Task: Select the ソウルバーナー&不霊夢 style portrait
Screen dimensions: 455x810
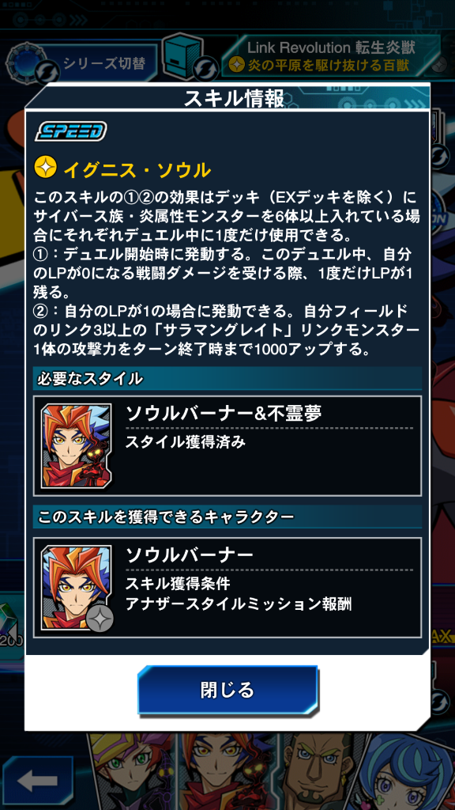Action: click(x=77, y=446)
